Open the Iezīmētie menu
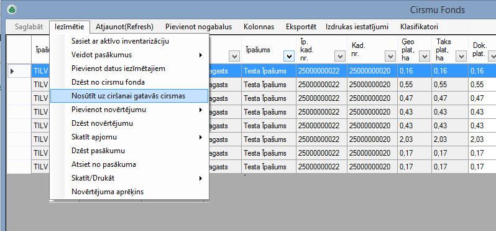The width and height of the screenshot is (496, 231). (x=69, y=27)
